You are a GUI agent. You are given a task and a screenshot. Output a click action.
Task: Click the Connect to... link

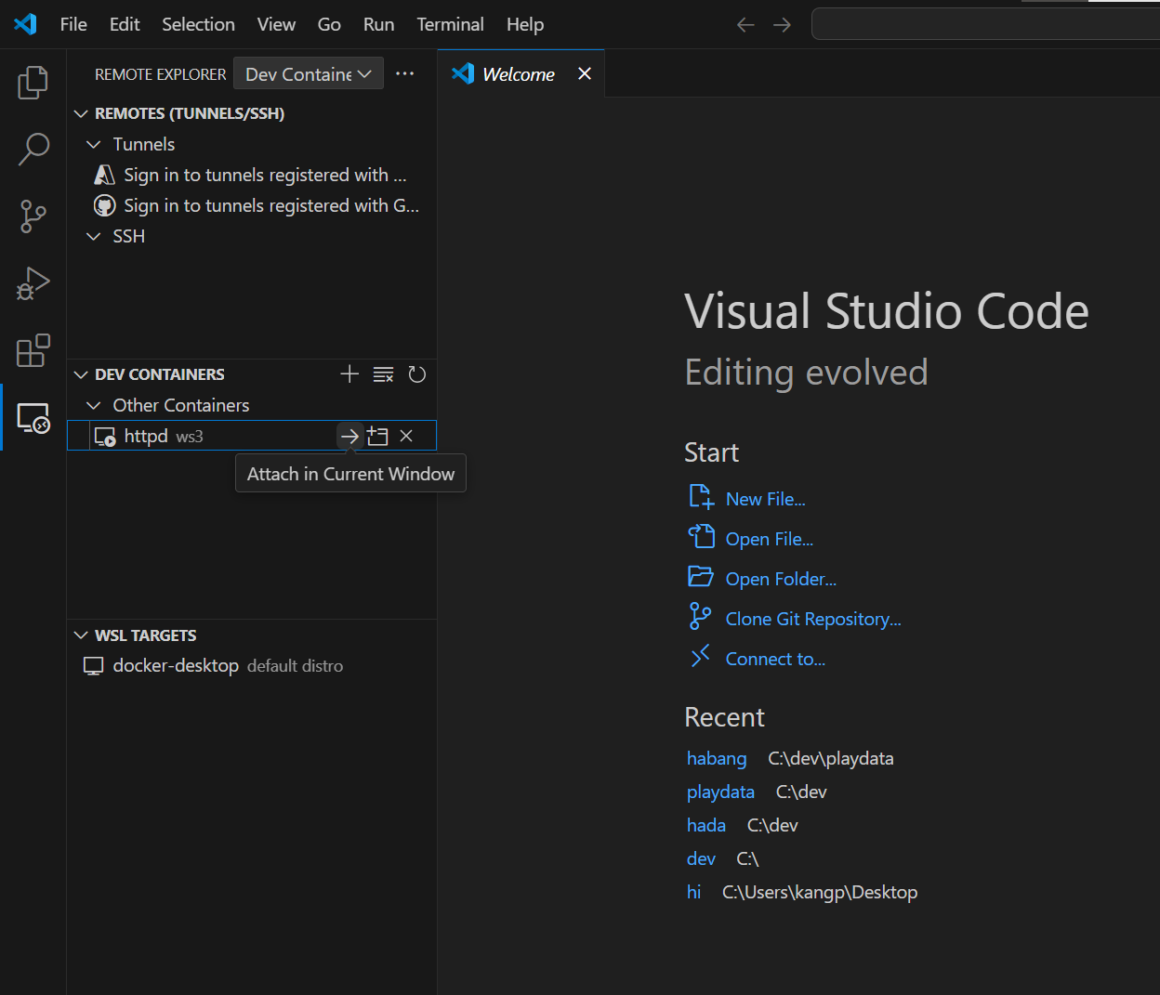(x=775, y=659)
